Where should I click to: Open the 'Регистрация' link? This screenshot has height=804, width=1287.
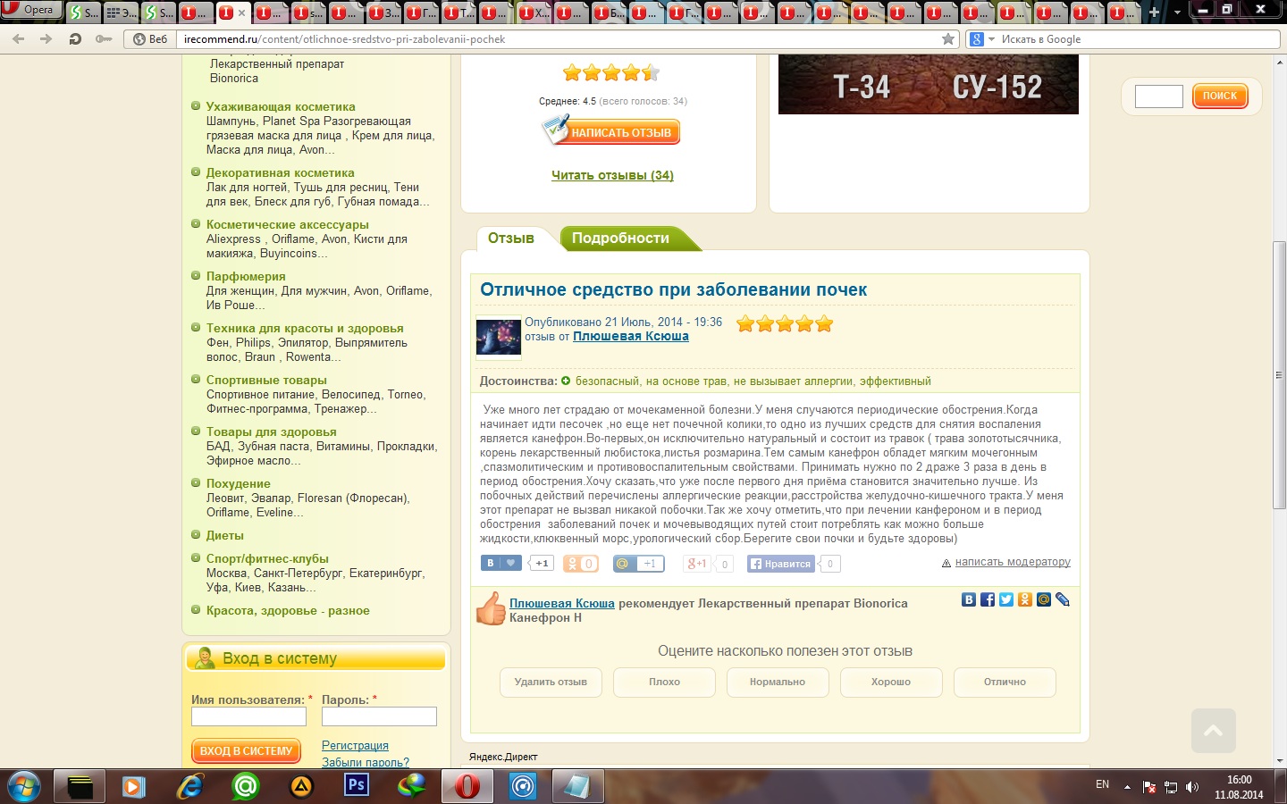click(x=355, y=745)
